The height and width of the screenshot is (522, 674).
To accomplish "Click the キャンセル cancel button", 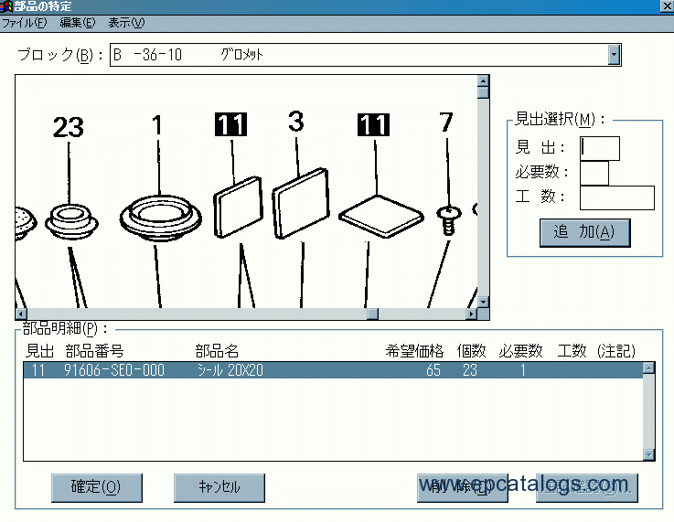I will coord(219,487).
